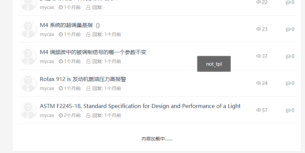The image size is (305, 153).
Task: Click avatar beside Rotax 912 is post
Action: [28, 83]
